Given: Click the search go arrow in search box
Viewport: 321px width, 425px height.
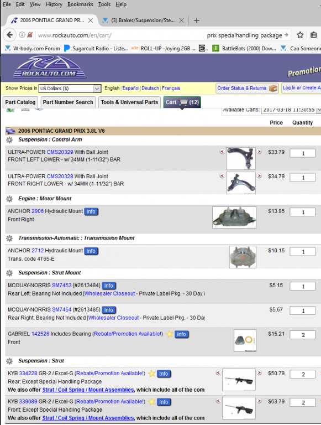Looking at the screenshot, I should point(286,35).
